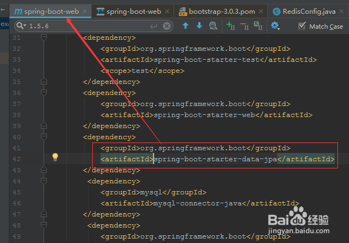The width and height of the screenshot is (349, 243).
Task: Collapse dependency fold at line 36
Action: tap(44, 92)
